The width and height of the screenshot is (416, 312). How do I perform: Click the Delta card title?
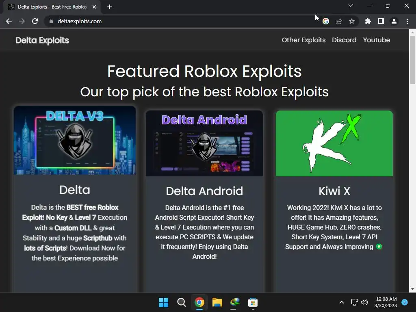(75, 190)
